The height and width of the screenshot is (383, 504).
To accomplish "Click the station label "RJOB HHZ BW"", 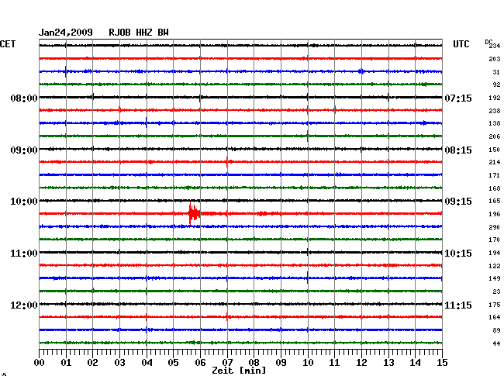I will [x=139, y=33].
